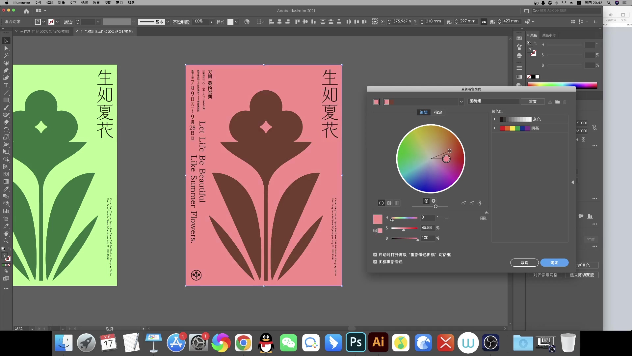Select the Eyedropper tool
The height and width of the screenshot is (356, 632).
[6, 189]
